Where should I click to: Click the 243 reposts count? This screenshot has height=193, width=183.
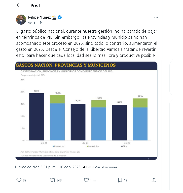59,180
